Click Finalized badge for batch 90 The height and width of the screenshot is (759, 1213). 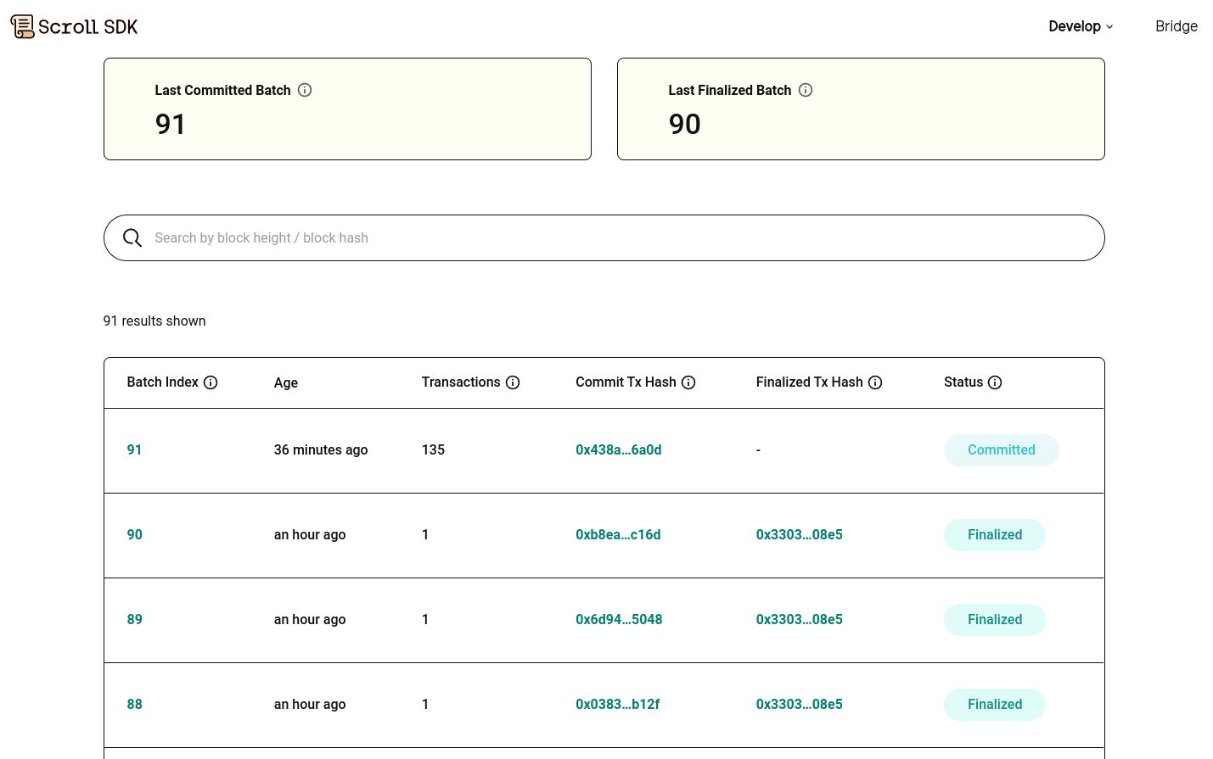995,535
